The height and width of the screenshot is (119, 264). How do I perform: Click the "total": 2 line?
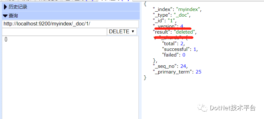[x=173, y=44]
